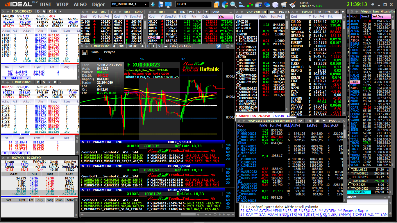Open the candlestick chart icon in top toolbar
397x223 pixels.
pyautogui.click(x=250, y=5)
